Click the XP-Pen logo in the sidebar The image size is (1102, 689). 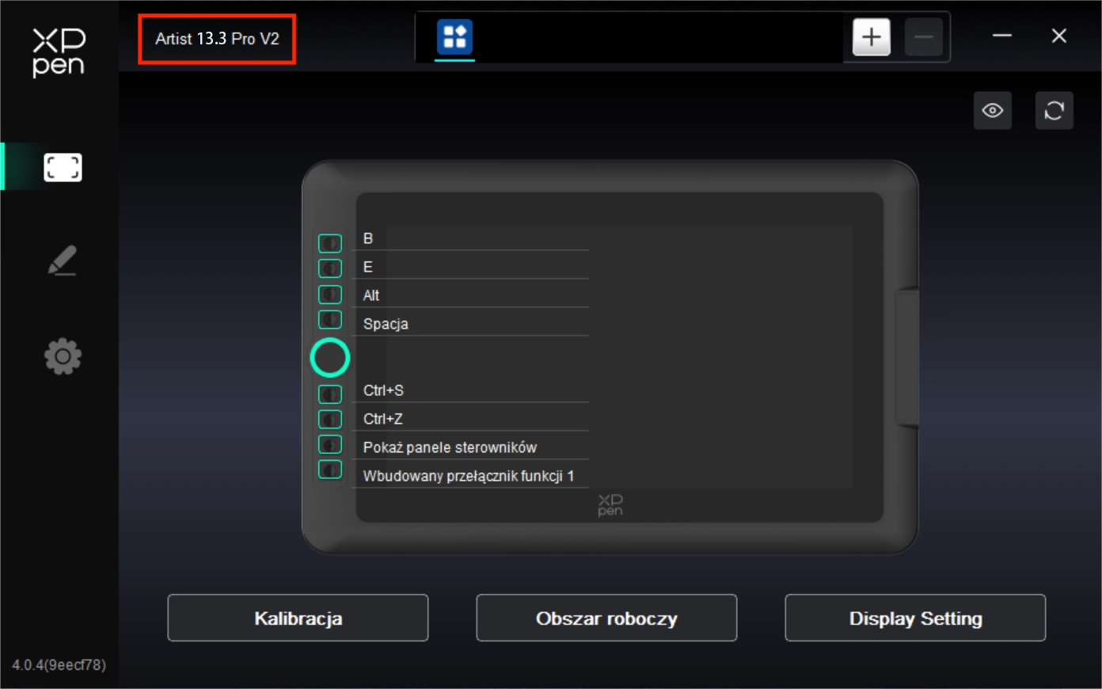(59, 52)
